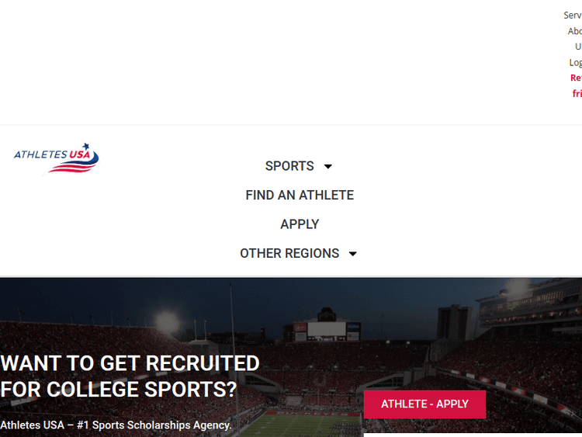Select APPLY in the navigation menu
582x437 pixels.
point(300,224)
